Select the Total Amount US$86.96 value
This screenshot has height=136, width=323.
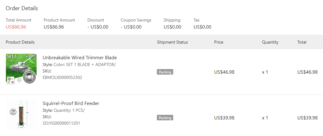pos(16,27)
